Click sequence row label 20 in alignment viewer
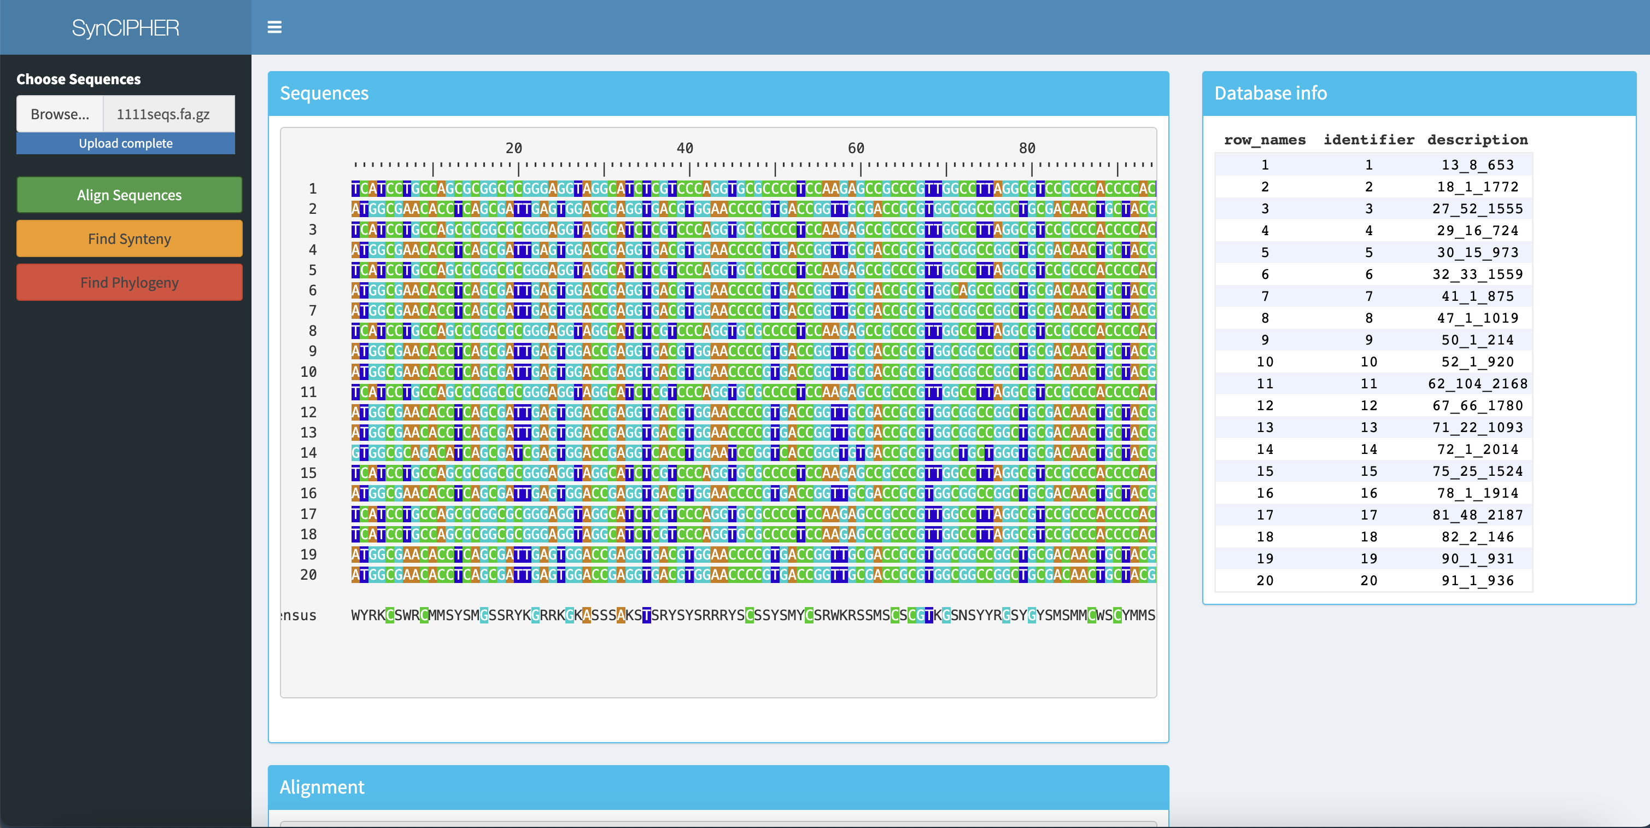Image resolution: width=1650 pixels, height=828 pixels. pos(309,575)
